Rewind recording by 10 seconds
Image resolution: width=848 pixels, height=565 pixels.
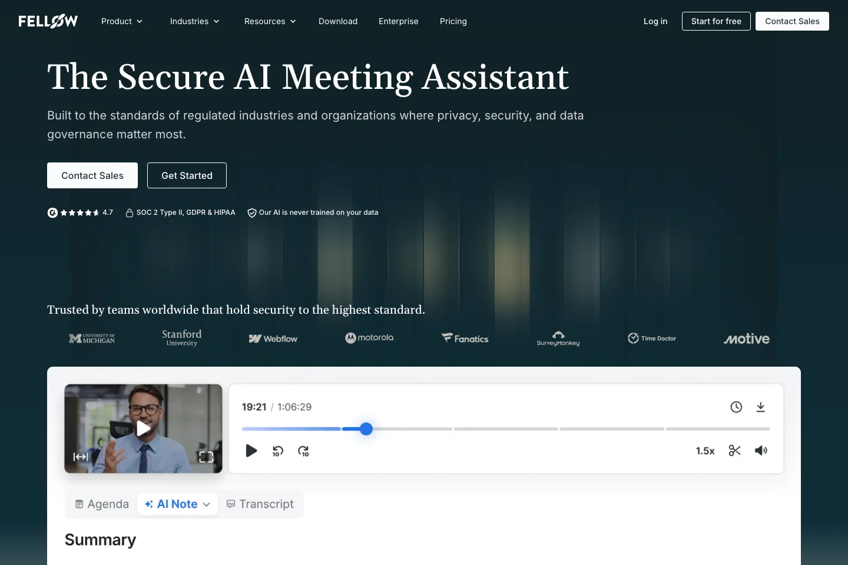click(278, 451)
